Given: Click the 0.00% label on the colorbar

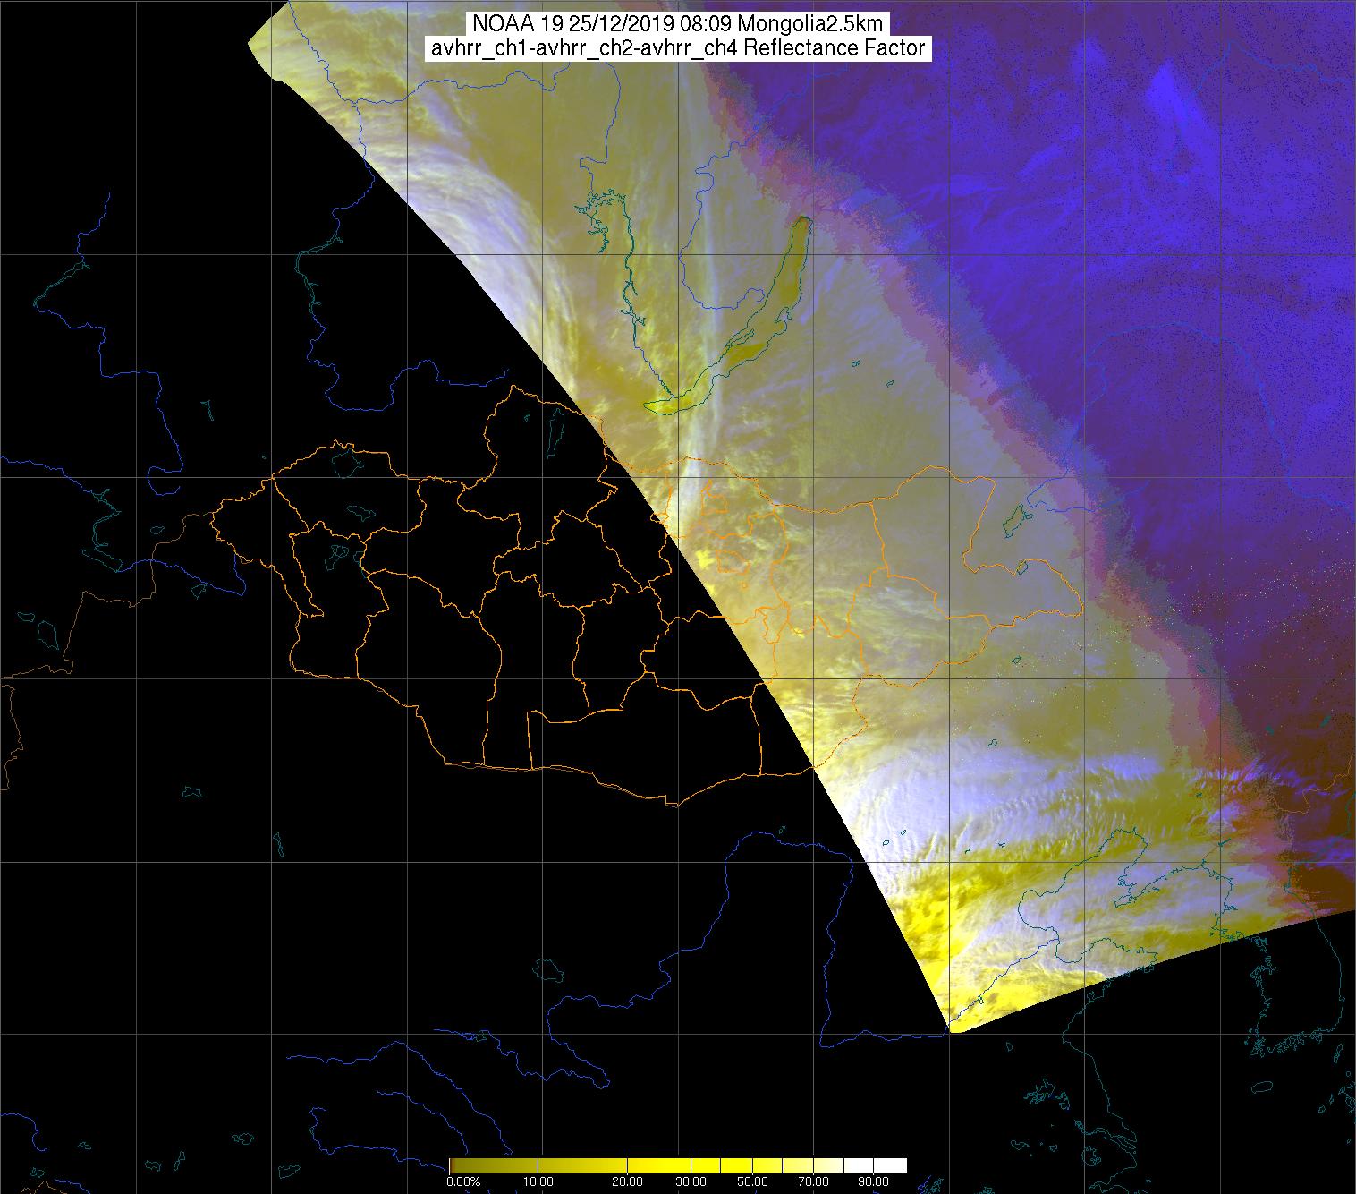Looking at the screenshot, I should [x=463, y=1181].
